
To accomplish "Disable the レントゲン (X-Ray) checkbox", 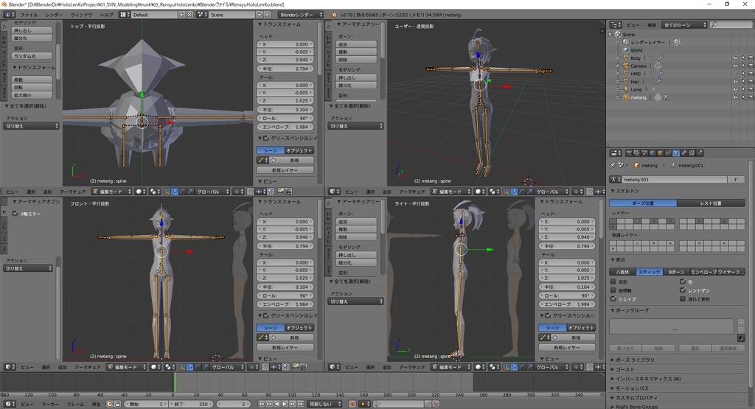I will [683, 290].
